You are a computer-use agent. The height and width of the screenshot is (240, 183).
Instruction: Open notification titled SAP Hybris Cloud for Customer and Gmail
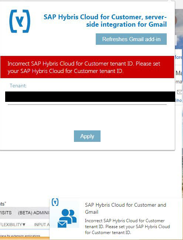point(125,208)
